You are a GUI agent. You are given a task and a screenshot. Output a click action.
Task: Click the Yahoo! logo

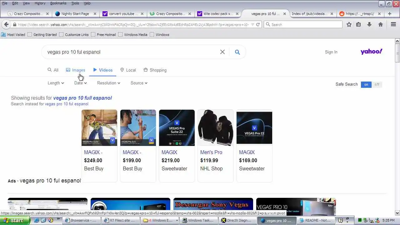coord(371,52)
